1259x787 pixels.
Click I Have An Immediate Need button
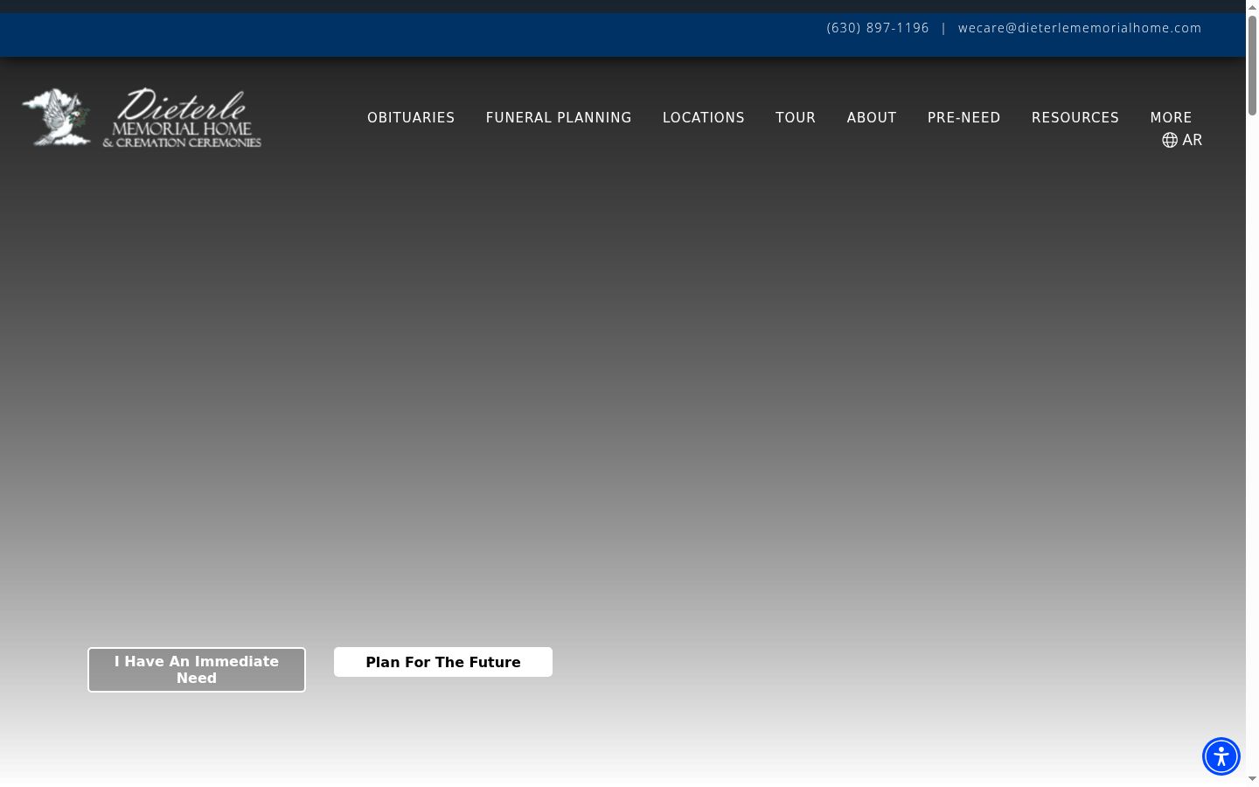197,670
